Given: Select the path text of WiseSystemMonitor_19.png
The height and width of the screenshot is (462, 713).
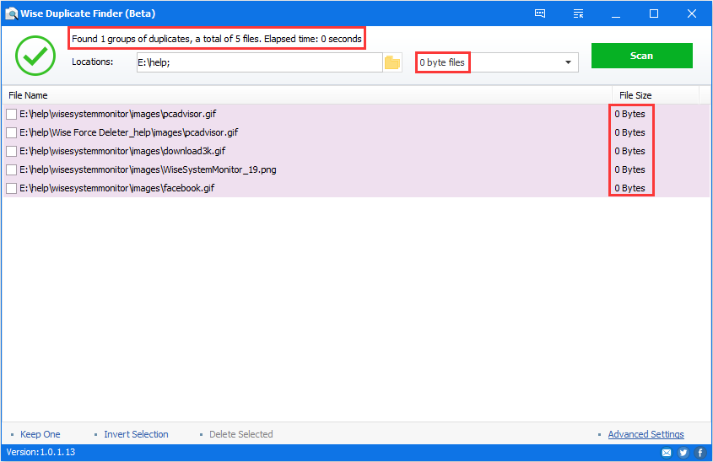Looking at the screenshot, I should [148, 170].
